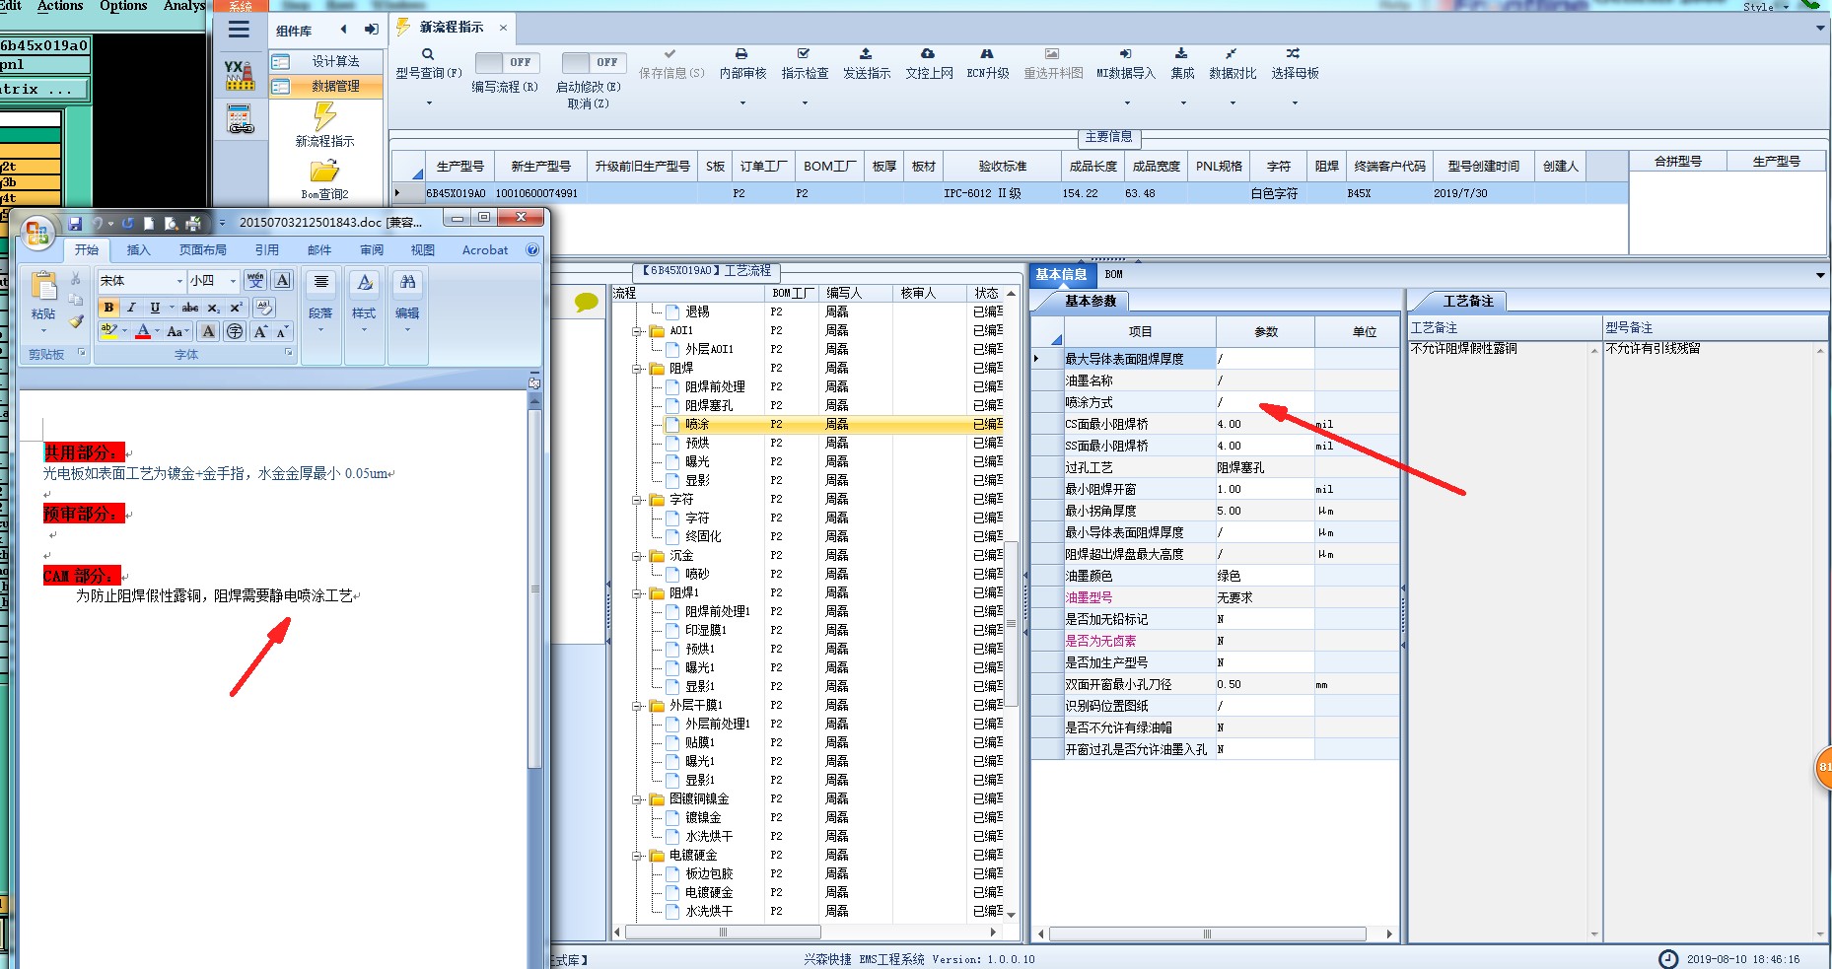Image resolution: width=1832 pixels, height=969 pixels.
Task: Click the Bom查询2 folder icon
Action: pos(324,171)
